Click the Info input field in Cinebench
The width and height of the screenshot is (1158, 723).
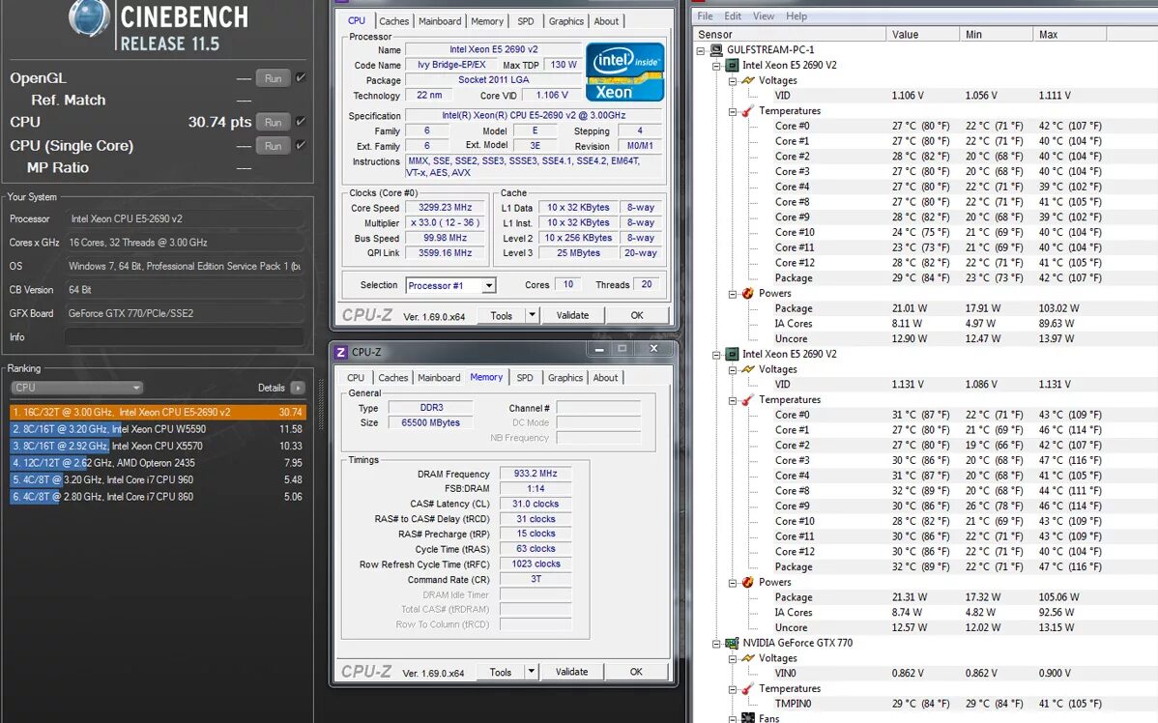coord(184,336)
